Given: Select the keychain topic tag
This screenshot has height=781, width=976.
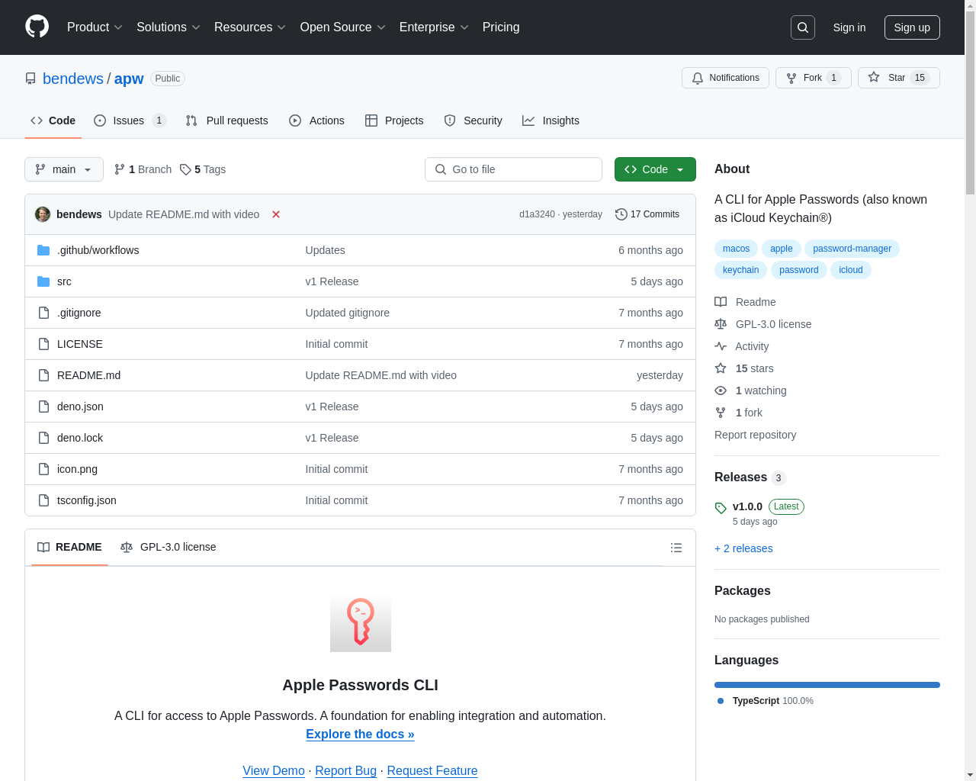Looking at the screenshot, I should [x=740, y=270].
